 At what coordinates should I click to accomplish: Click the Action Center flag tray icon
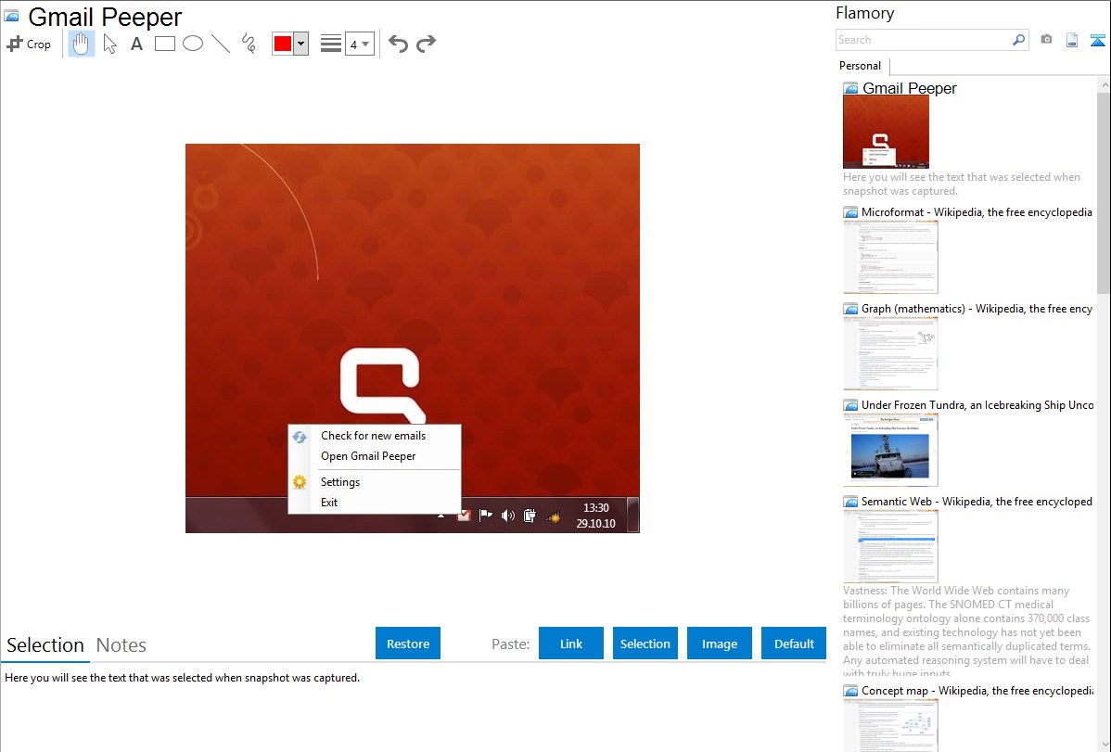tap(485, 516)
